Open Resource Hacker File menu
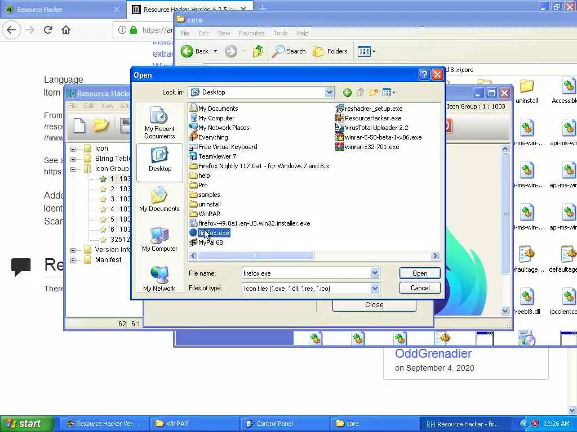 [73, 106]
